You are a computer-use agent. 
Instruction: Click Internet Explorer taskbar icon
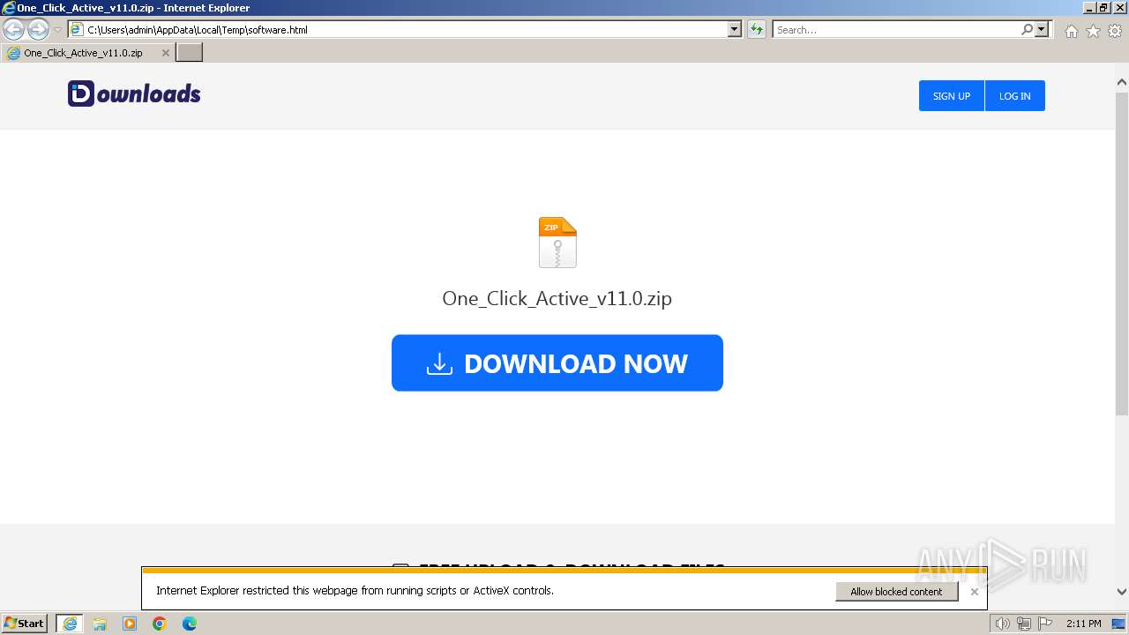(70, 624)
